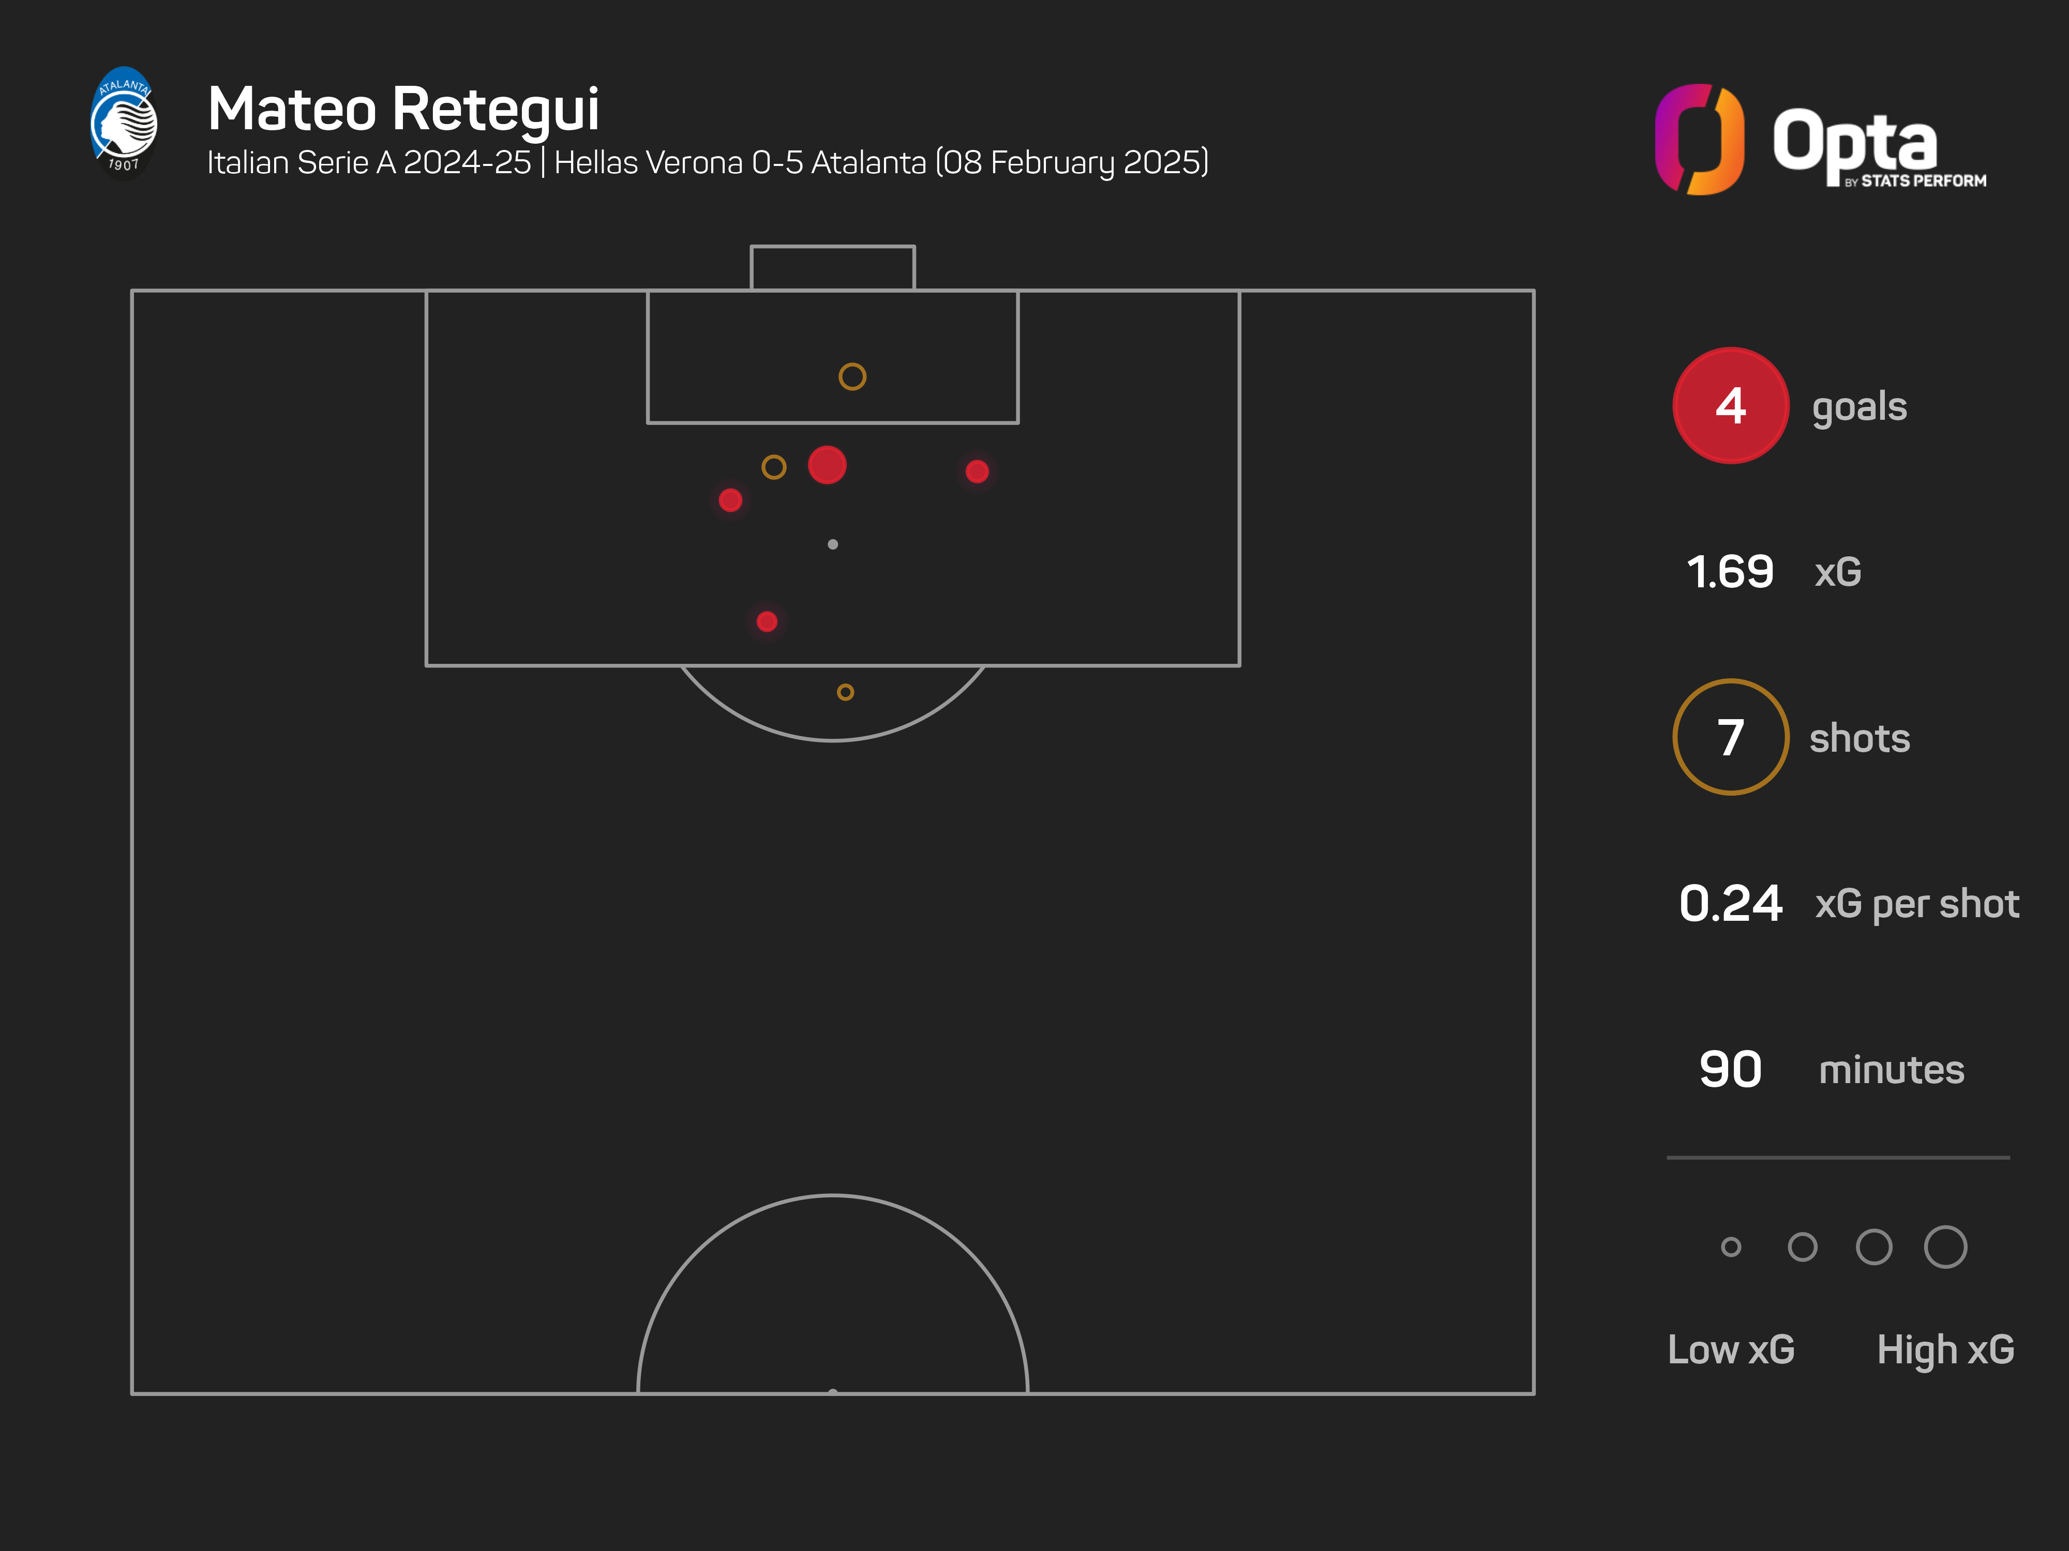Image resolution: width=2069 pixels, height=1551 pixels.
Task: Select the largest red goal marker
Action: tap(827, 465)
